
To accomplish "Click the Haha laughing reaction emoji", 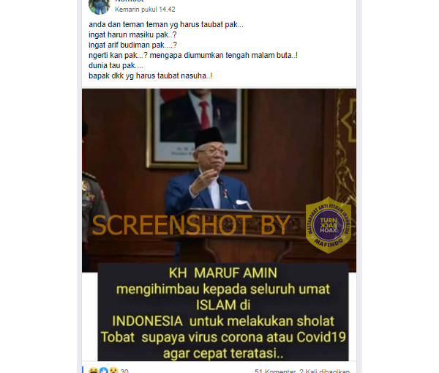I will [x=93, y=371].
